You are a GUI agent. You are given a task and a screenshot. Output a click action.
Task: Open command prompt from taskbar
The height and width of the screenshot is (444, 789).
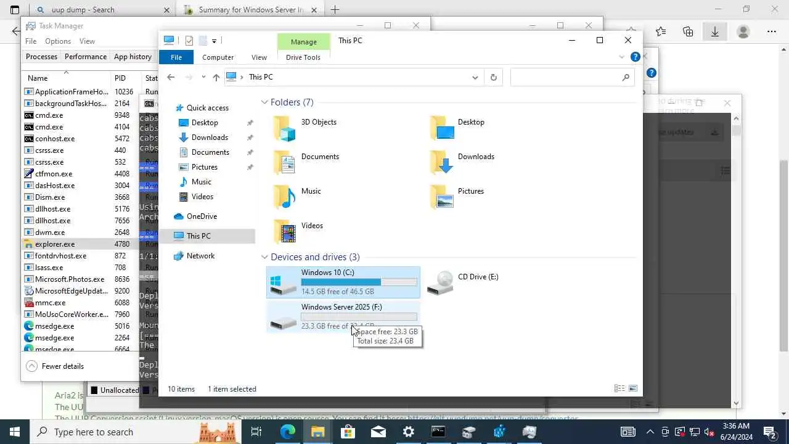[438, 432]
